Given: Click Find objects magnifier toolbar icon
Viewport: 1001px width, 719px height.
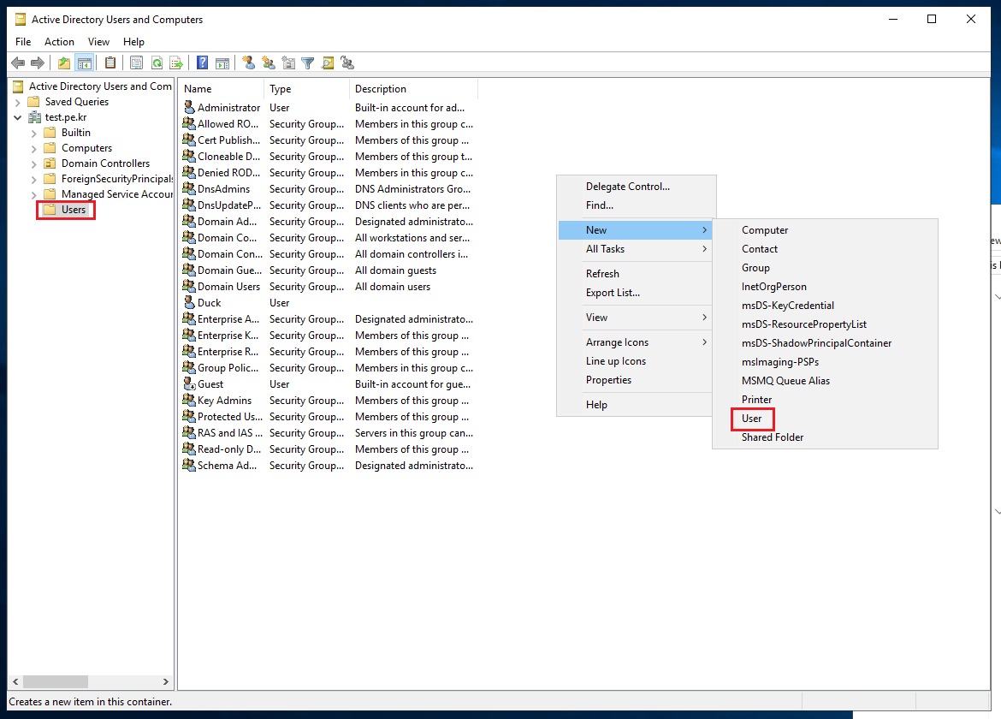Looking at the screenshot, I should [x=328, y=62].
